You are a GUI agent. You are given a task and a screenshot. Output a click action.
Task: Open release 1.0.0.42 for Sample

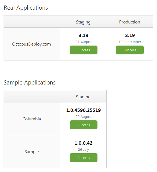(x=84, y=143)
